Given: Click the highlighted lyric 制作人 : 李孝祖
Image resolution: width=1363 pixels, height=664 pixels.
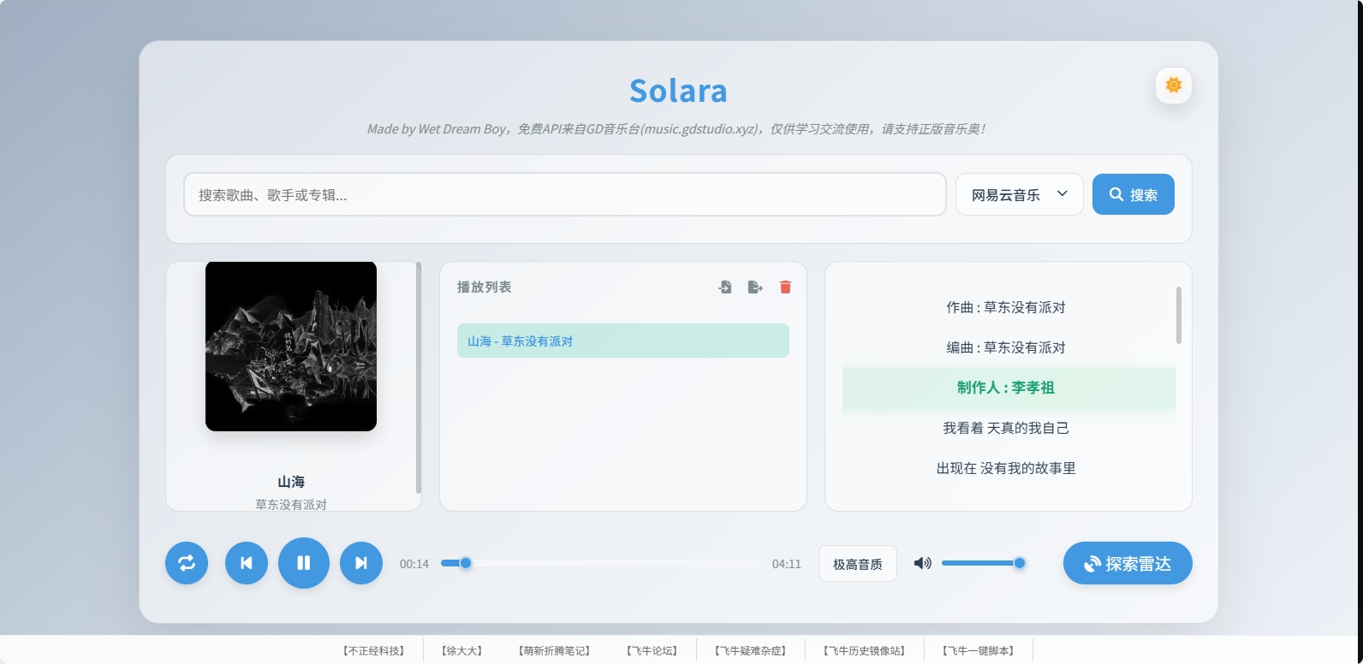Looking at the screenshot, I should [1006, 388].
